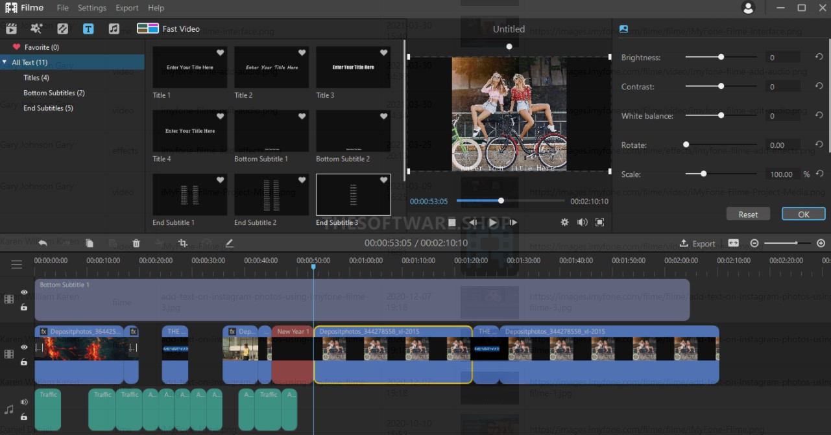Zoom in the timeline with plus icon
Viewport: 831px width, 435px height.
821,243
